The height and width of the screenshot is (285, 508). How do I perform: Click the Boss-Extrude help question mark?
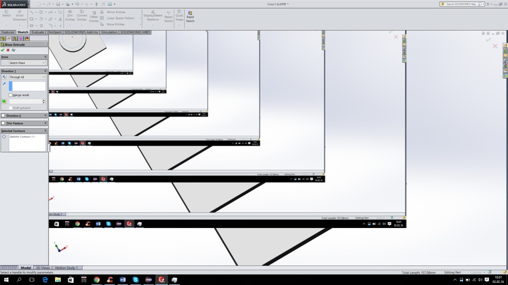pyautogui.click(x=46, y=44)
